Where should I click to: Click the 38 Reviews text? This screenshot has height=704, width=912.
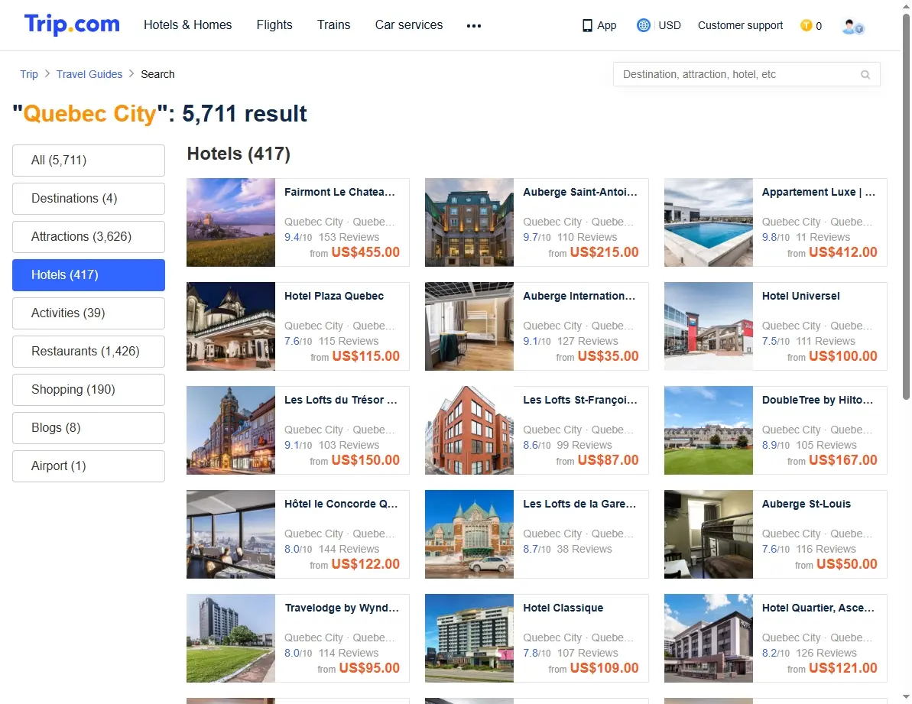pyautogui.click(x=584, y=550)
